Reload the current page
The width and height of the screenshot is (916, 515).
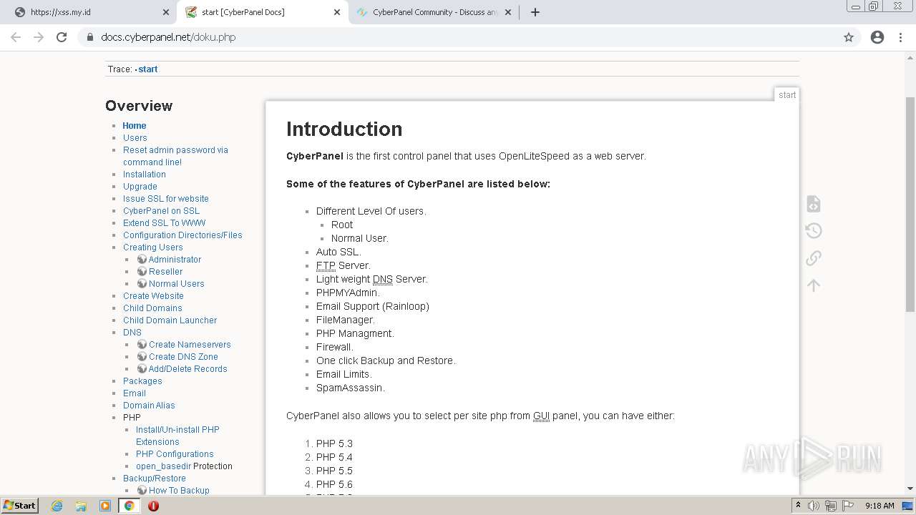(62, 37)
